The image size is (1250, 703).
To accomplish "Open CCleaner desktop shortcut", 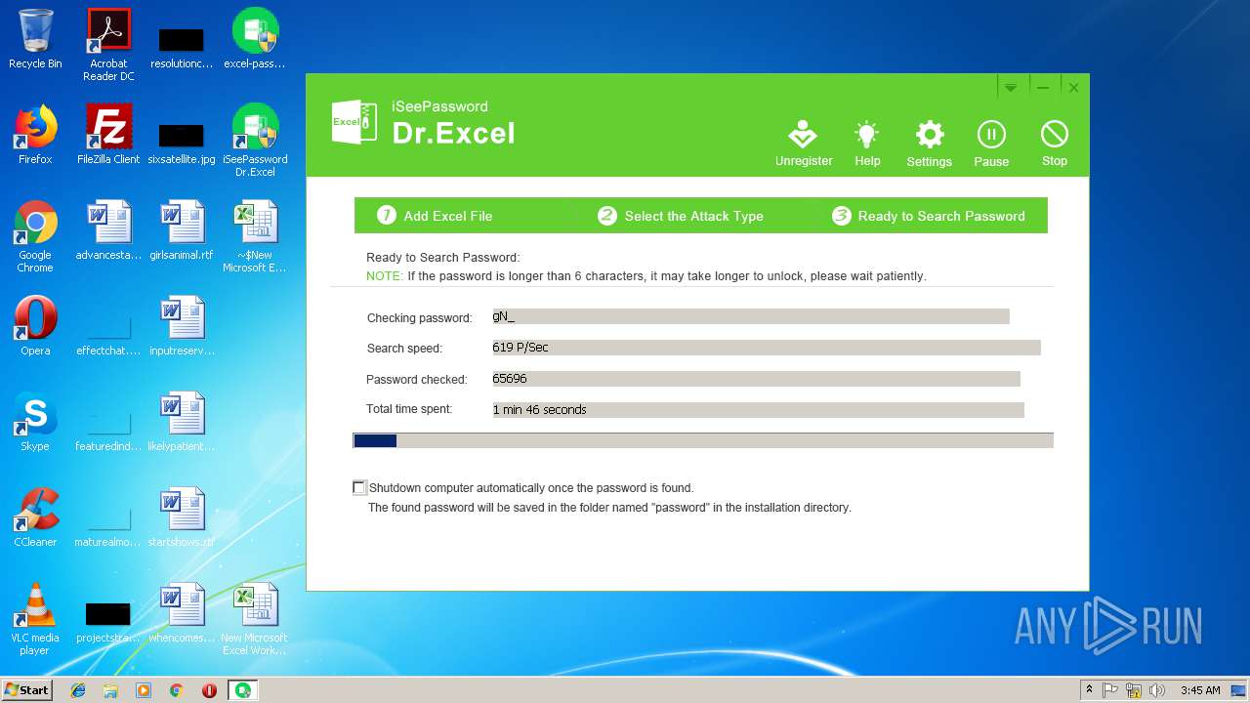I will pyautogui.click(x=35, y=517).
